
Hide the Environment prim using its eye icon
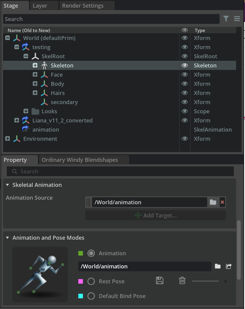pyautogui.click(x=185, y=139)
